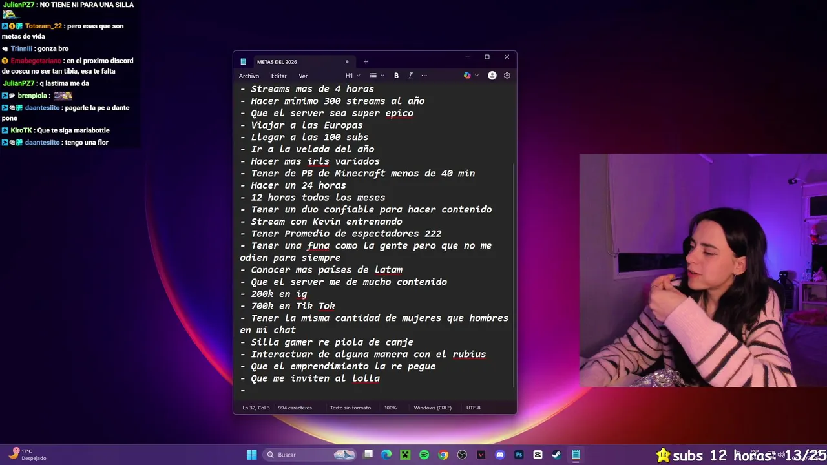Open OBS Studio from the taskbar
The height and width of the screenshot is (465, 827).
[462, 455]
